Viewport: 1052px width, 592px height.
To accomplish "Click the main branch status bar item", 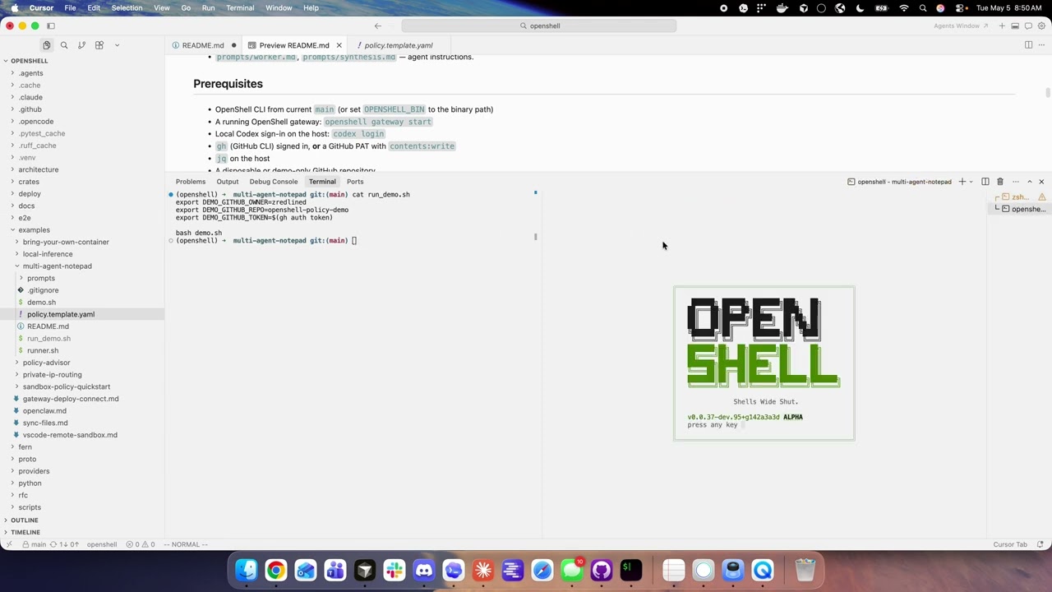I will [x=34, y=544].
